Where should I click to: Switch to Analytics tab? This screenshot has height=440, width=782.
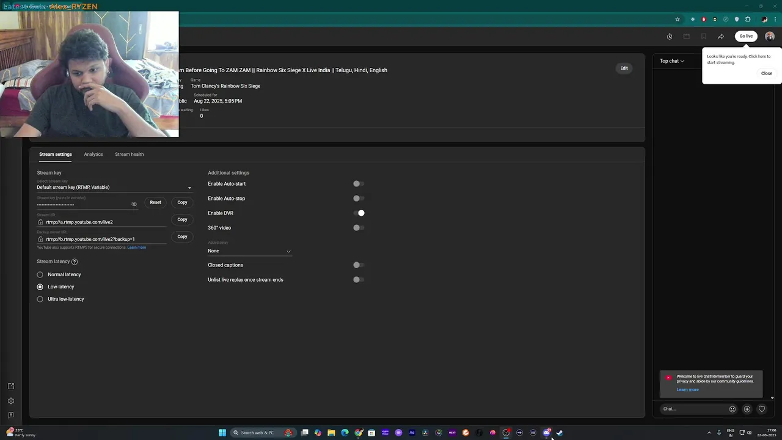[93, 155]
